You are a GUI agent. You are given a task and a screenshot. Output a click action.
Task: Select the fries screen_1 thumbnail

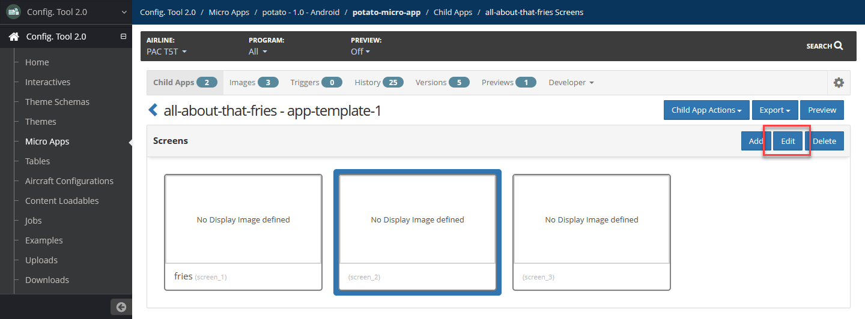(x=243, y=232)
